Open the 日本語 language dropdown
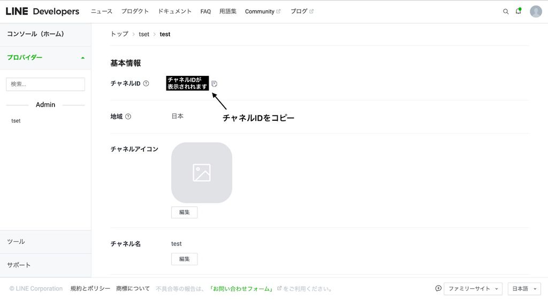The image size is (548, 300). pyautogui.click(x=524, y=289)
